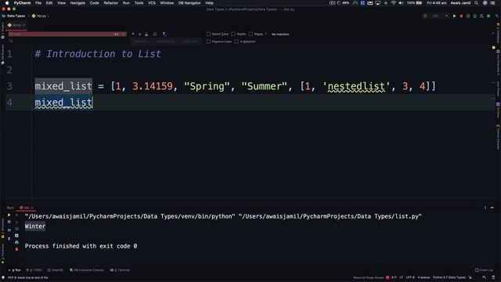
Task: Open the TODO tool window
Action: pyautogui.click(x=34, y=270)
